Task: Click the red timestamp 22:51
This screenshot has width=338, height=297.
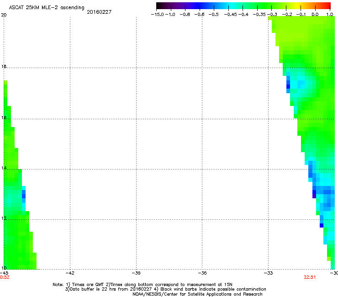Action: [310, 277]
